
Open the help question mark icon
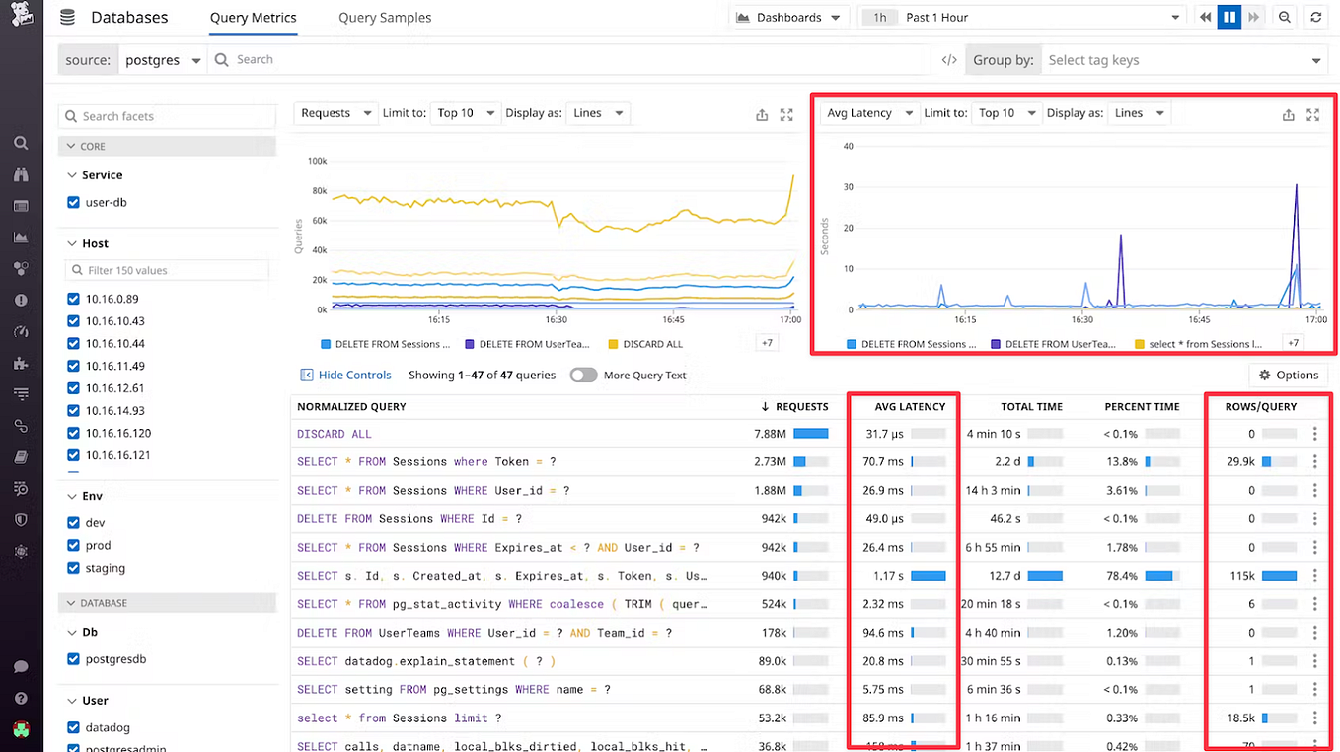coord(21,699)
